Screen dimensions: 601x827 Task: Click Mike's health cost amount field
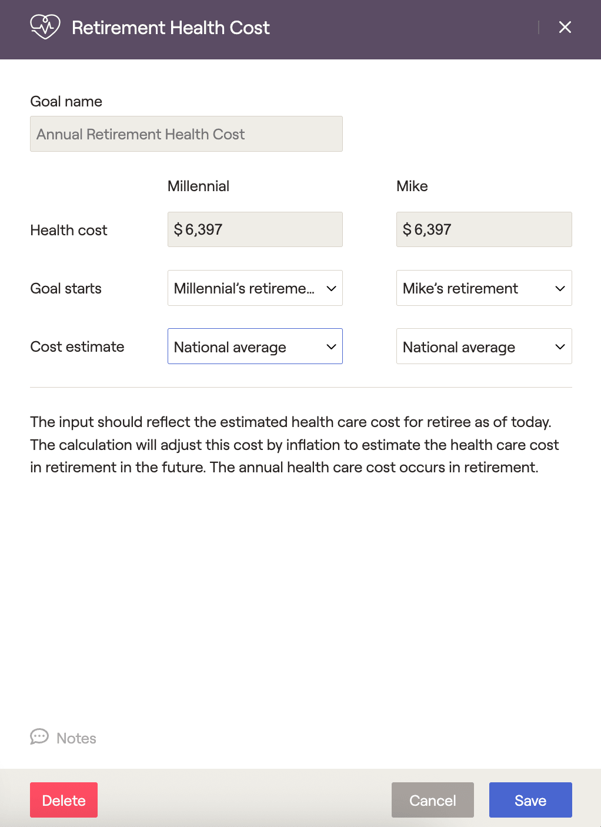pyautogui.click(x=484, y=229)
